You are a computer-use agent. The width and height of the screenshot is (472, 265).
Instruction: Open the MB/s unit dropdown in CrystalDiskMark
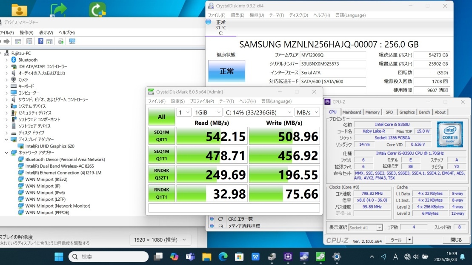coord(307,112)
